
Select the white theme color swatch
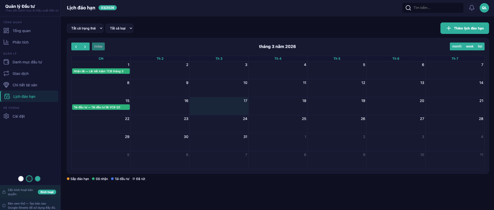click(21, 179)
